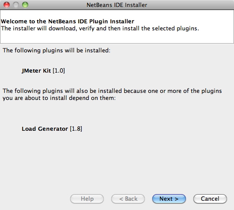Click 'The following plugins will be installed:' label
Image resolution: width=234 pixels, height=210 pixels.
(x=57, y=51)
